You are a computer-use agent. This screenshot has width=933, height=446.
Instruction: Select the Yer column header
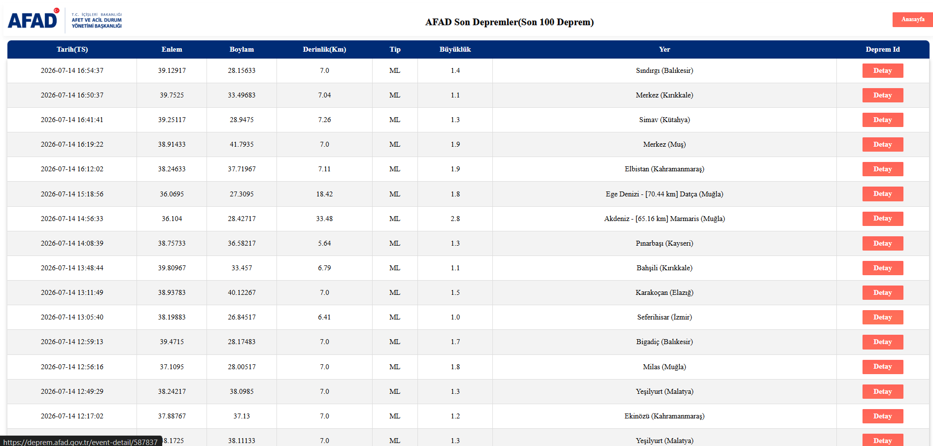[664, 49]
